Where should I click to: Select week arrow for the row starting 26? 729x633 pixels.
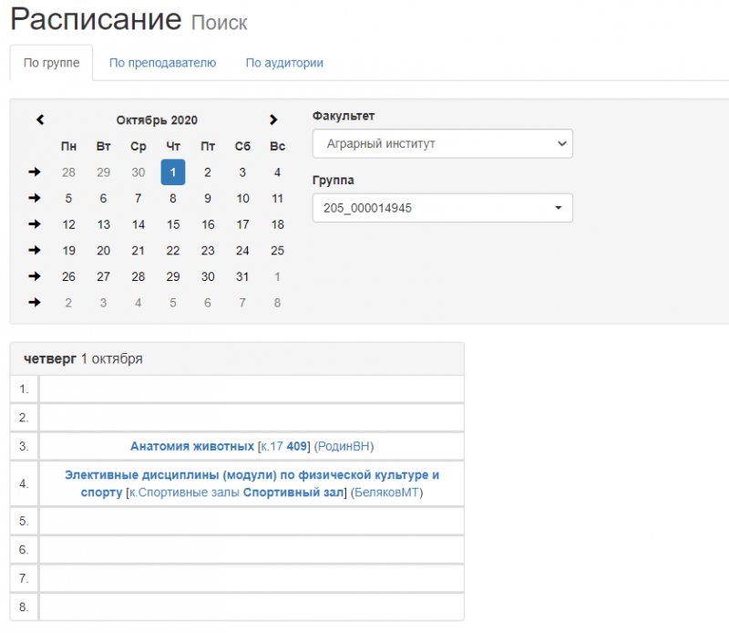point(35,276)
